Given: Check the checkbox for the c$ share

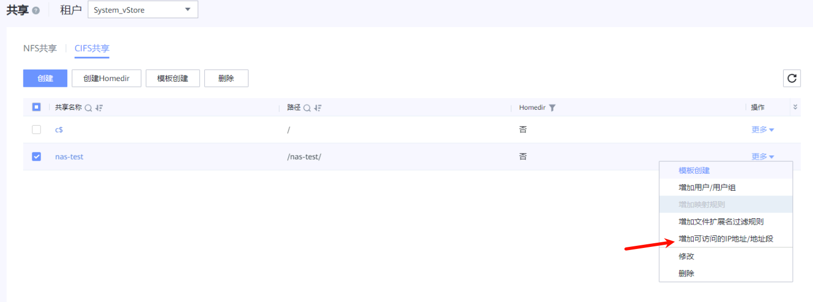Looking at the screenshot, I should click(x=36, y=129).
